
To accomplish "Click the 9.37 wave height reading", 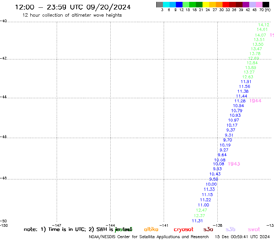I will (x=231, y=130).
